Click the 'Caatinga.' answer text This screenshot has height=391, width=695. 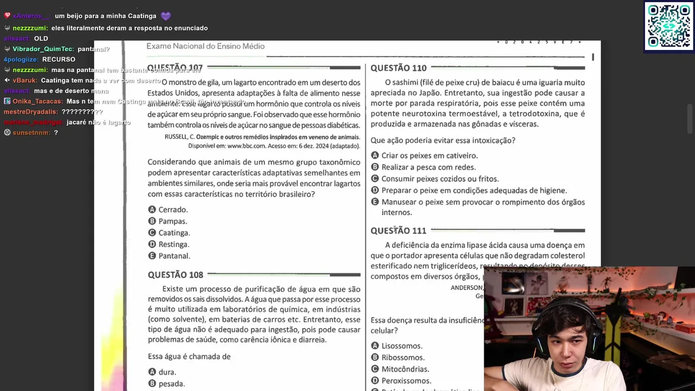[174, 233]
